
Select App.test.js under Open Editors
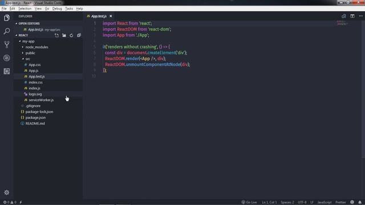(35, 30)
